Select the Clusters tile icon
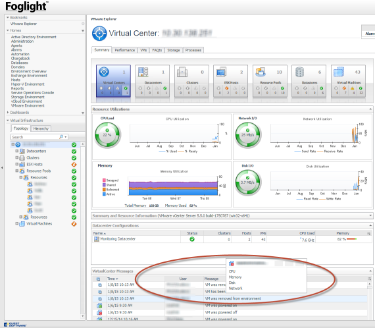Viewport: 375px width, 328px height. pyautogui.click(x=182, y=72)
